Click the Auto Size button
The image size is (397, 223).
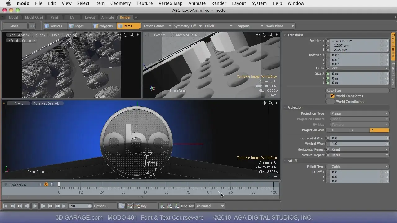[x=357, y=90]
